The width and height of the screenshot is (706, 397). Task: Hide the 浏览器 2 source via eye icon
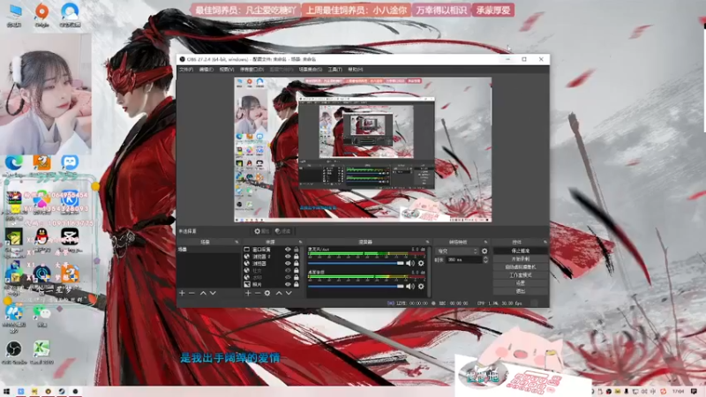(288, 257)
